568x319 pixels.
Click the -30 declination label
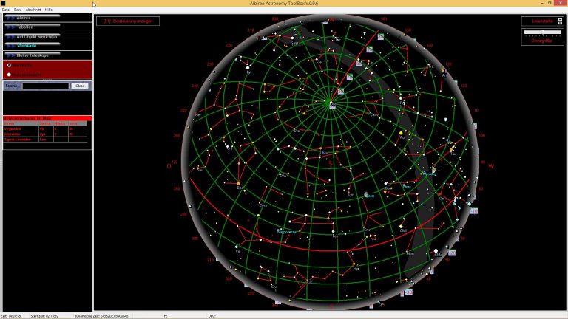point(408,292)
